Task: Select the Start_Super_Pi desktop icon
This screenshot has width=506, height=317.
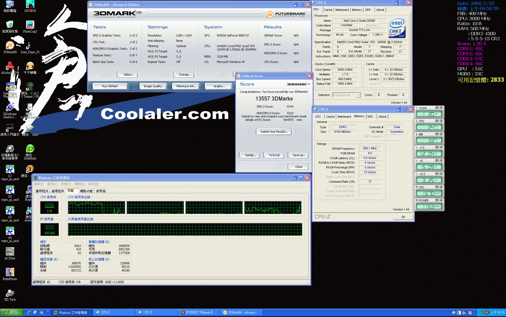Action: click(x=30, y=47)
